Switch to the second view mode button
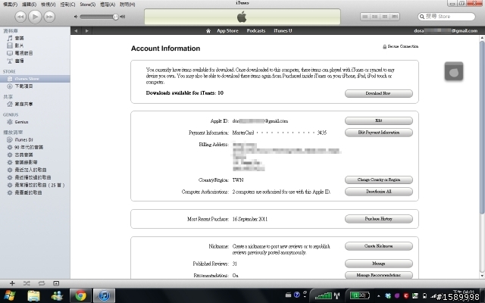Screen dimensions: 485x303 375,17
